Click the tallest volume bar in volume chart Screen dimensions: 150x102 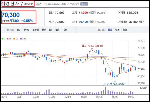click(x=106, y=90)
